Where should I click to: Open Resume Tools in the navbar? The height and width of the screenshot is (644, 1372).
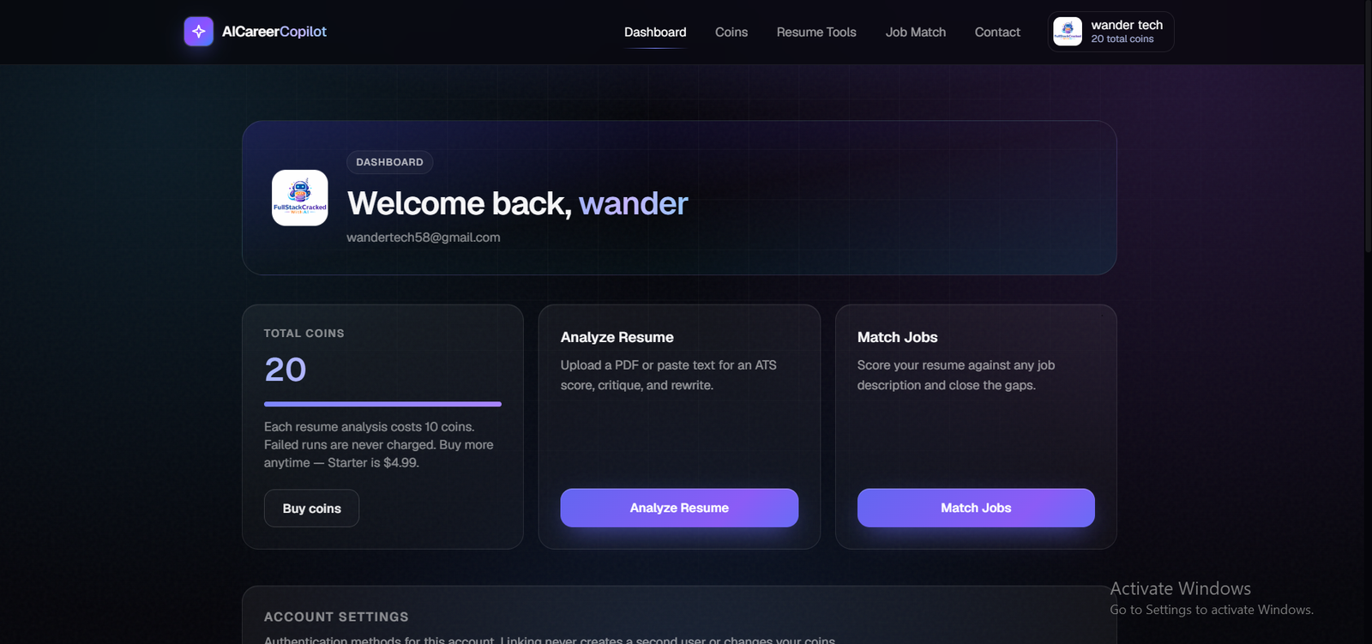816,33
